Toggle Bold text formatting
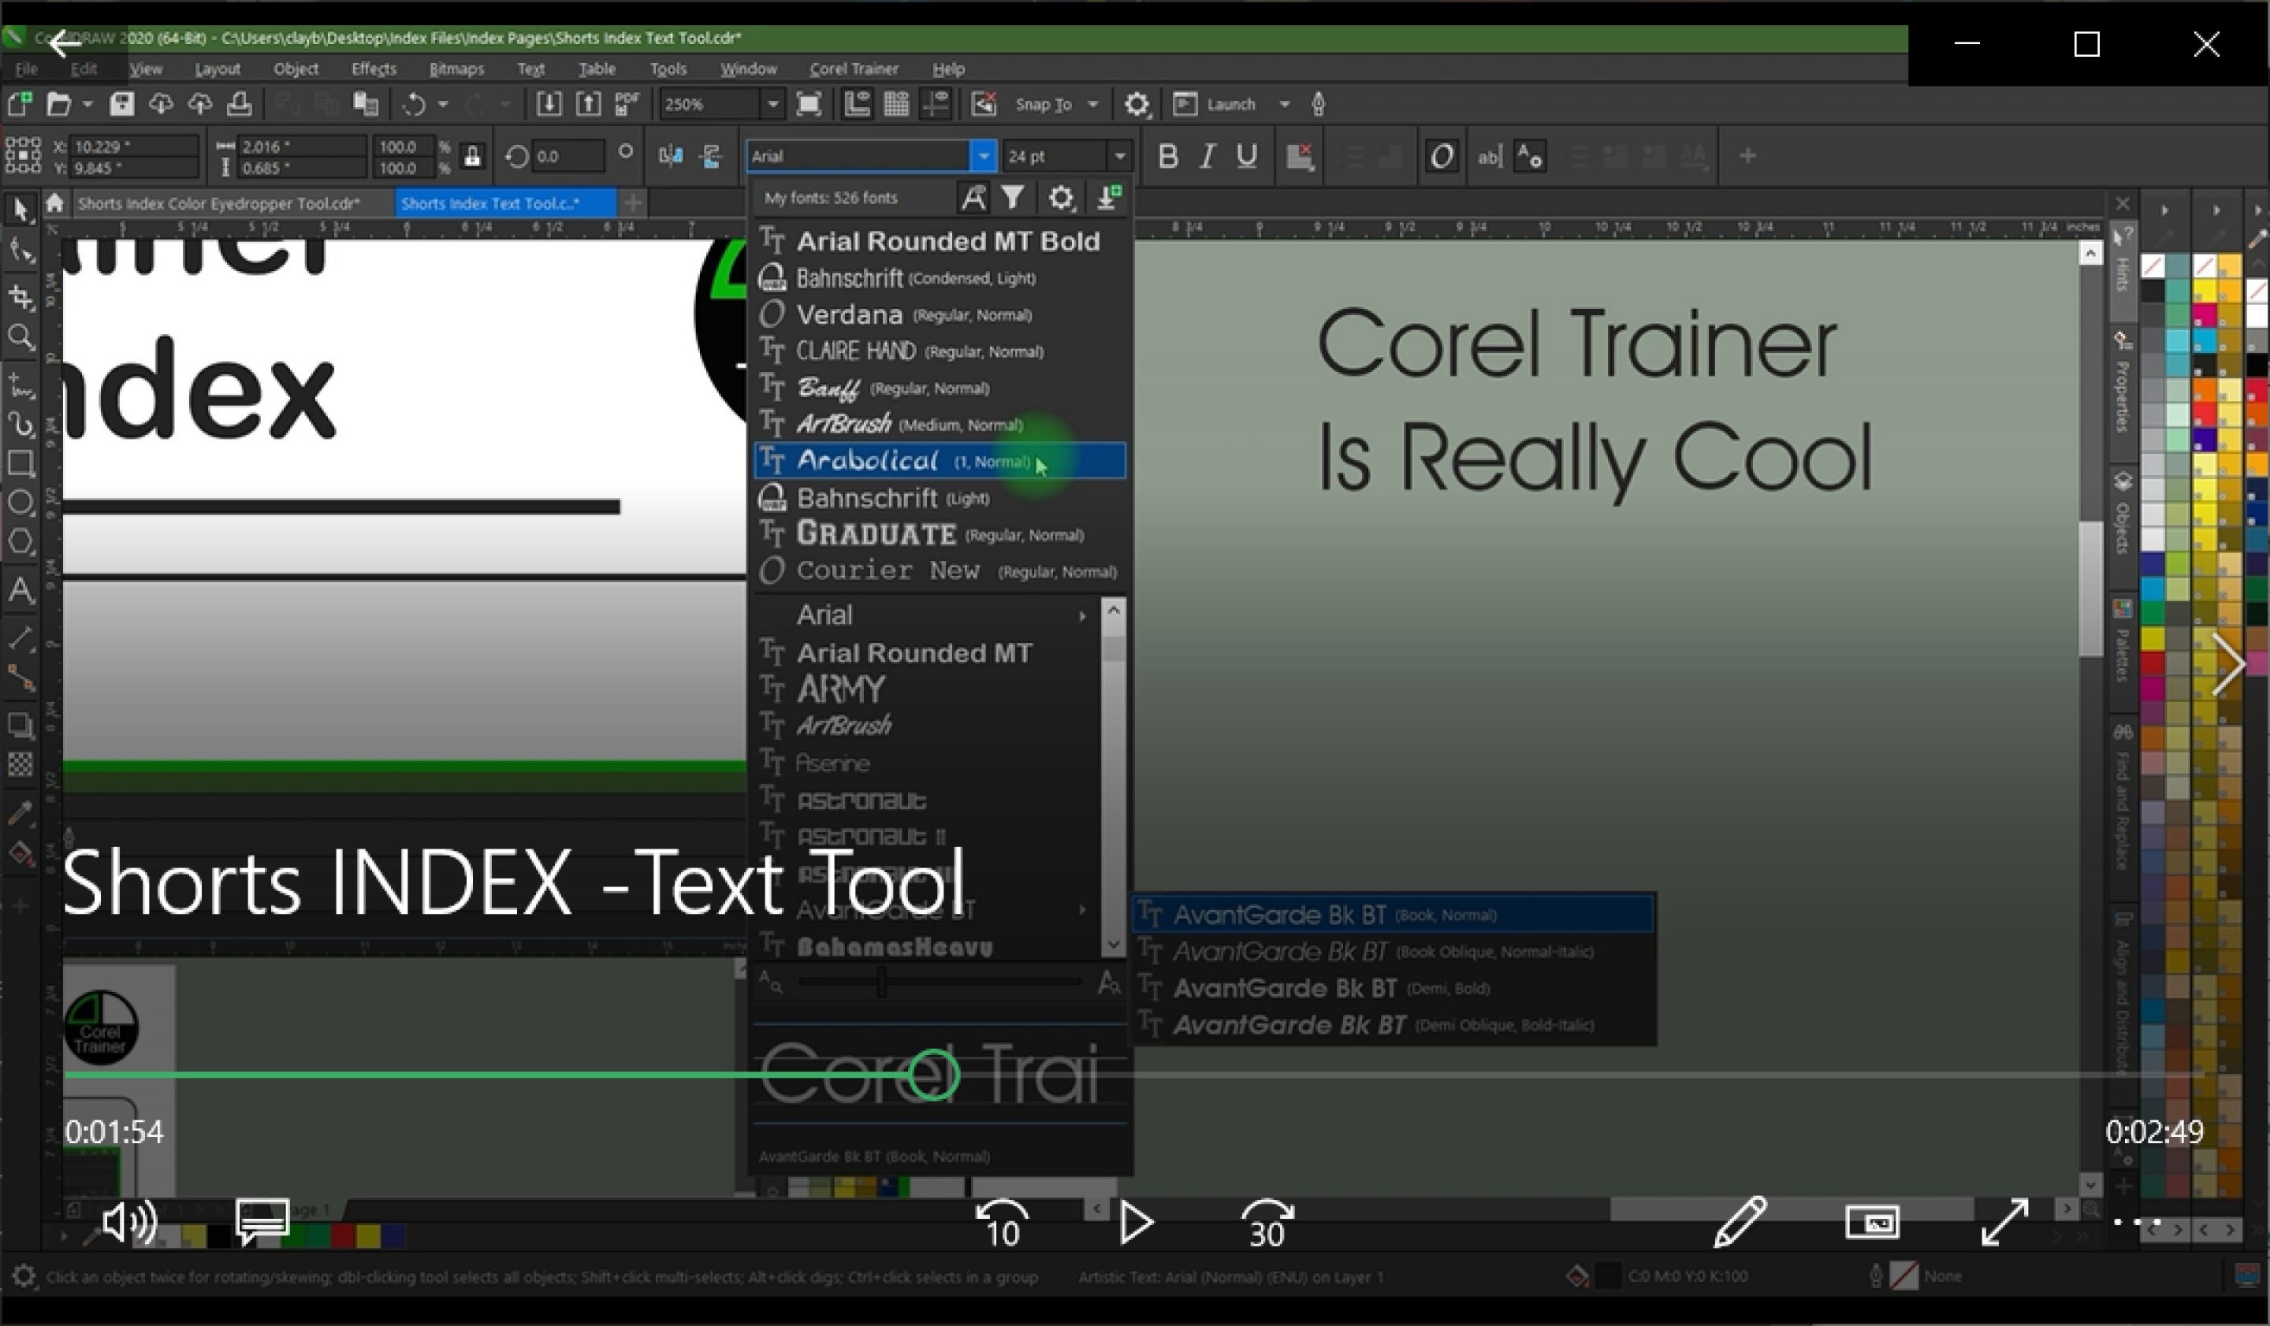Screen dimensions: 2270x1326 (1168, 157)
